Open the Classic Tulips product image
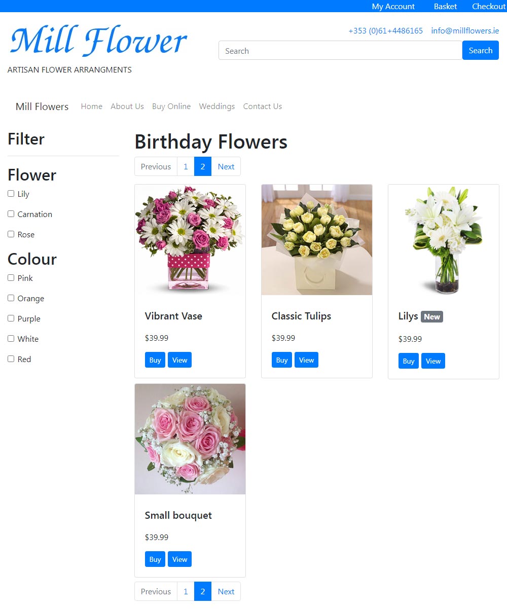507x609 pixels. [317, 240]
